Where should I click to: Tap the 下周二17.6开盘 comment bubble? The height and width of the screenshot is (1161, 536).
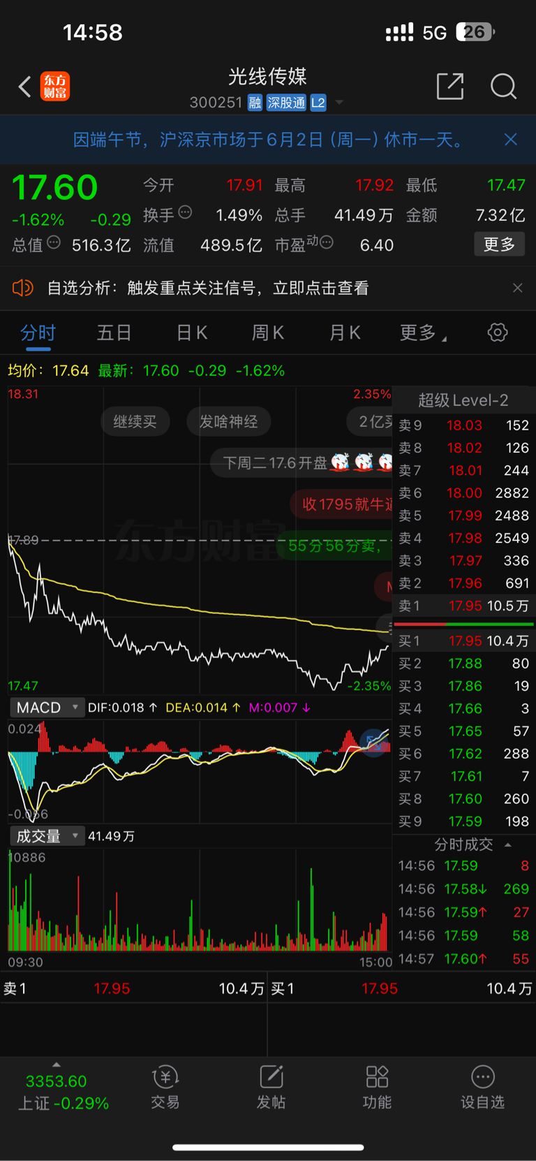(x=301, y=462)
